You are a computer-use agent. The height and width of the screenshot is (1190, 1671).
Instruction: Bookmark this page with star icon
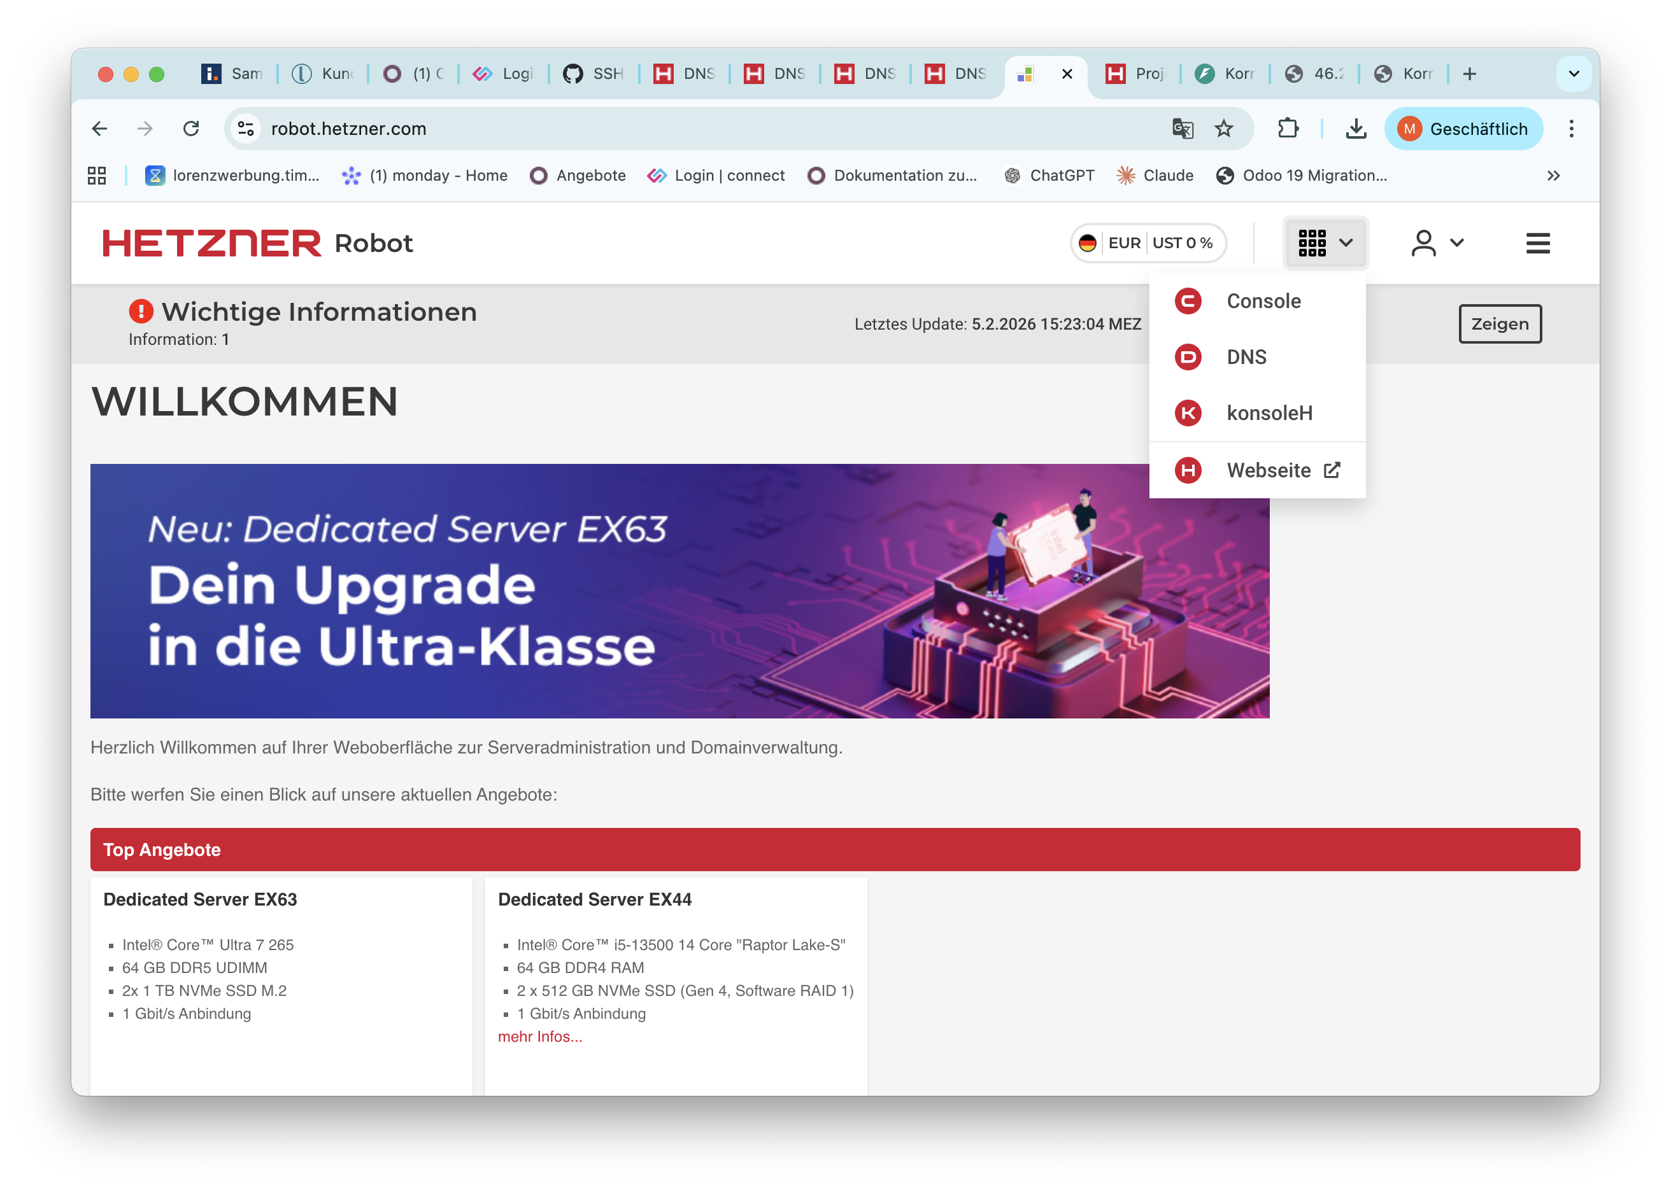pyautogui.click(x=1224, y=129)
